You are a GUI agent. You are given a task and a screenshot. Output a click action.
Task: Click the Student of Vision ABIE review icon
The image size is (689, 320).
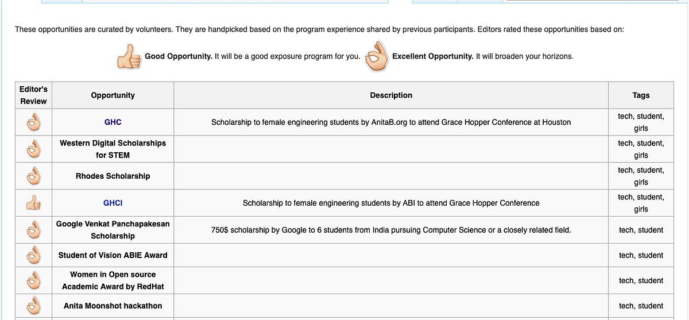(34, 255)
